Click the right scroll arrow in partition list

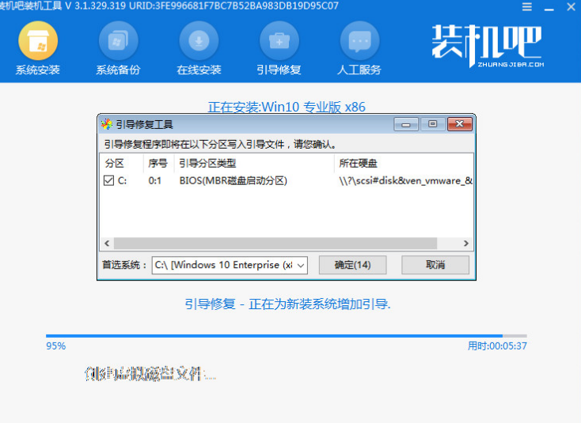click(x=466, y=244)
